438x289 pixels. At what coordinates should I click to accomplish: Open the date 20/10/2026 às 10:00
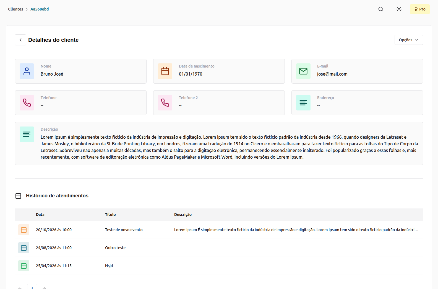tap(54, 230)
